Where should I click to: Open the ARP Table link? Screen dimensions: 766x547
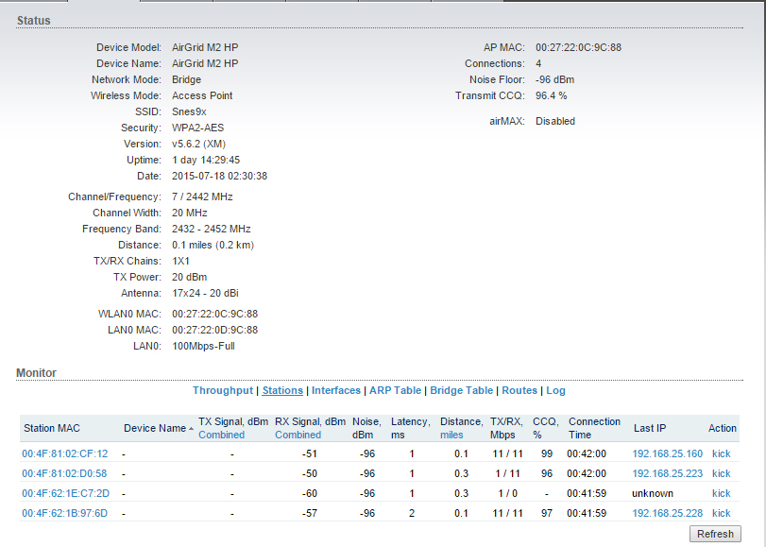pyautogui.click(x=395, y=390)
